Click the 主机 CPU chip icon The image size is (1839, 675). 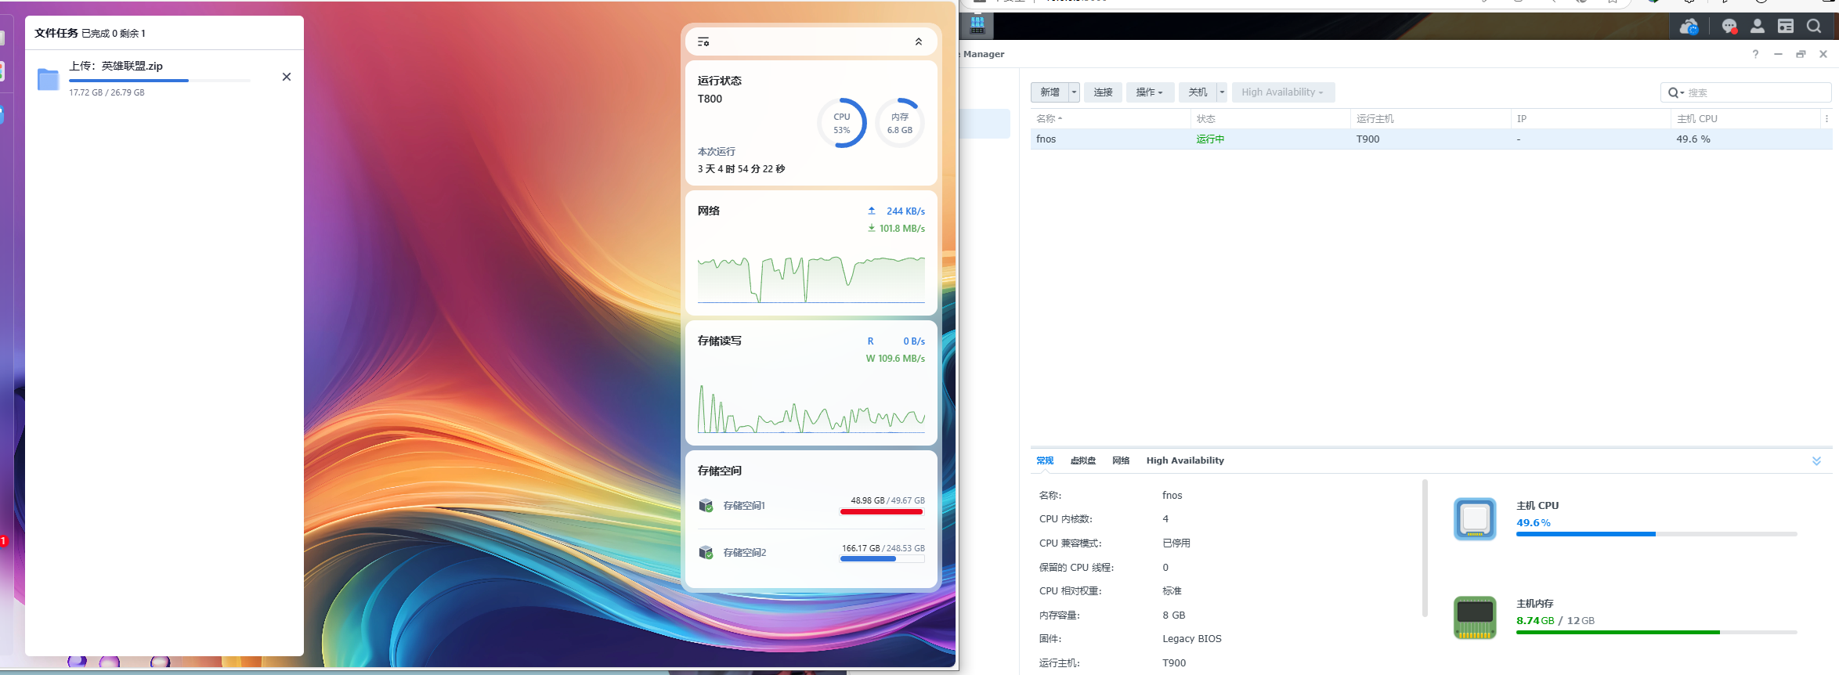pyautogui.click(x=1475, y=518)
